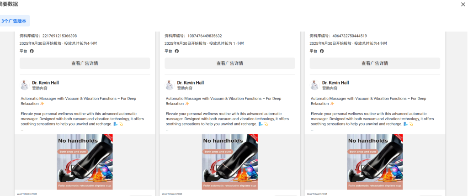The image size is (468, 196).
Task: Click Dr. Kevin Hall avatar in first ad
Action: pos(25,85)
